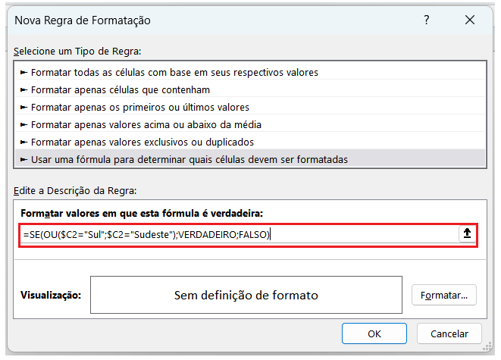501x360 pixels.
Task: Select 'Formatar todas as células com base em seus respectivos valores'
Action: [174, 73]
